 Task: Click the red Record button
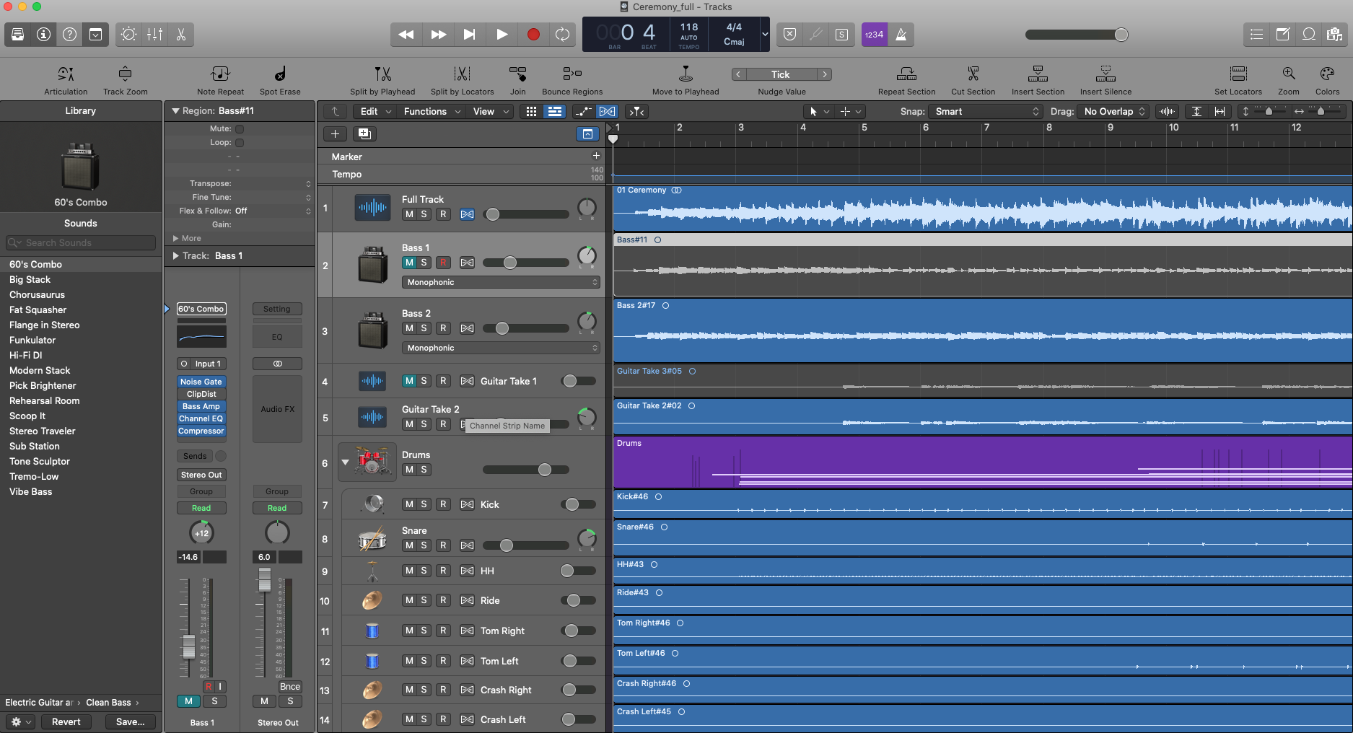point(533,34)
